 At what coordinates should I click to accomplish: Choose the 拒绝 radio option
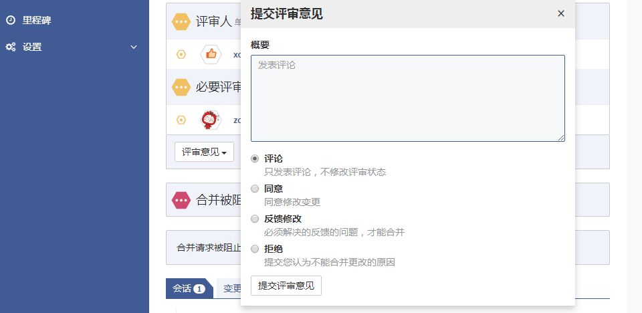click(255, 249)
